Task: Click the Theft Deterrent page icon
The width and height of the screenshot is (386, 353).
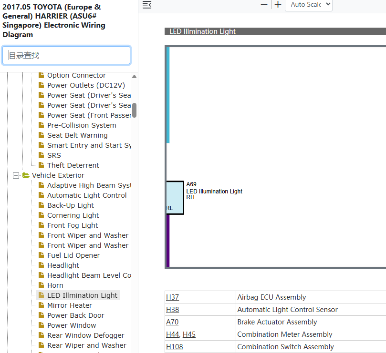Action: pos(42,165)
